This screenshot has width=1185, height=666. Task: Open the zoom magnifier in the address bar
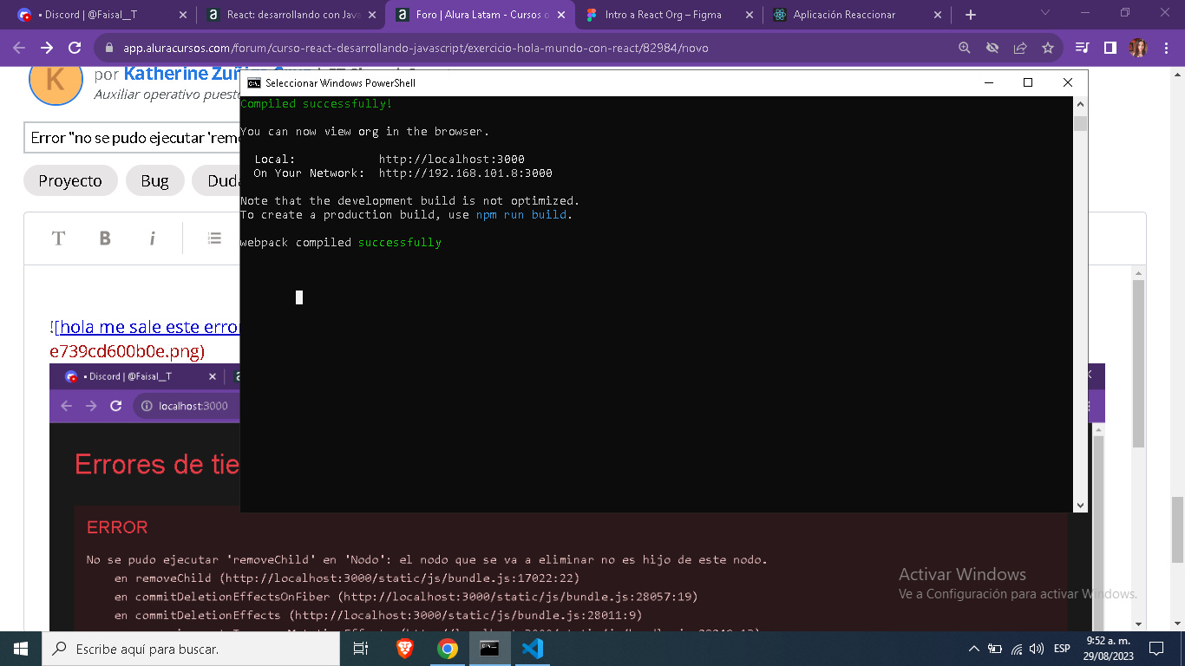pos(965,48)
